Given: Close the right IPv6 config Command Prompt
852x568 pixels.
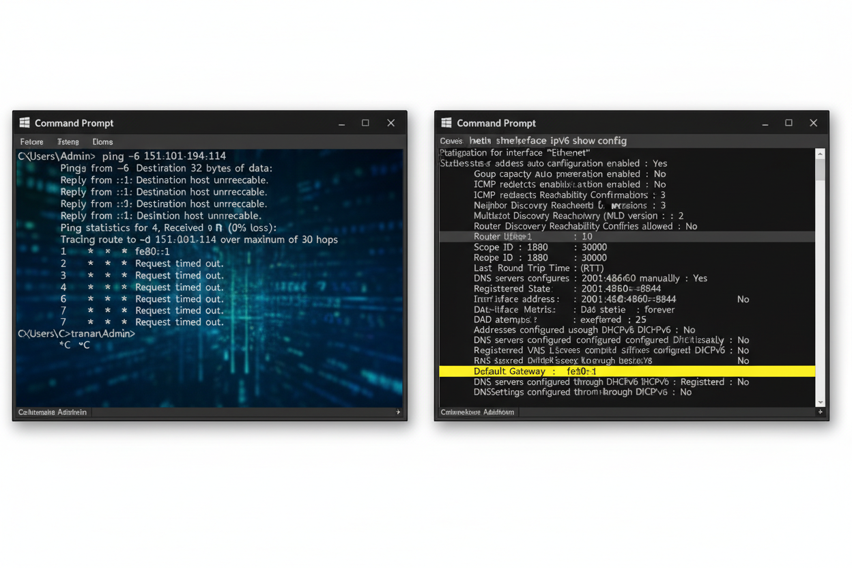Looking at the screenshot, I should pos(813,123).
